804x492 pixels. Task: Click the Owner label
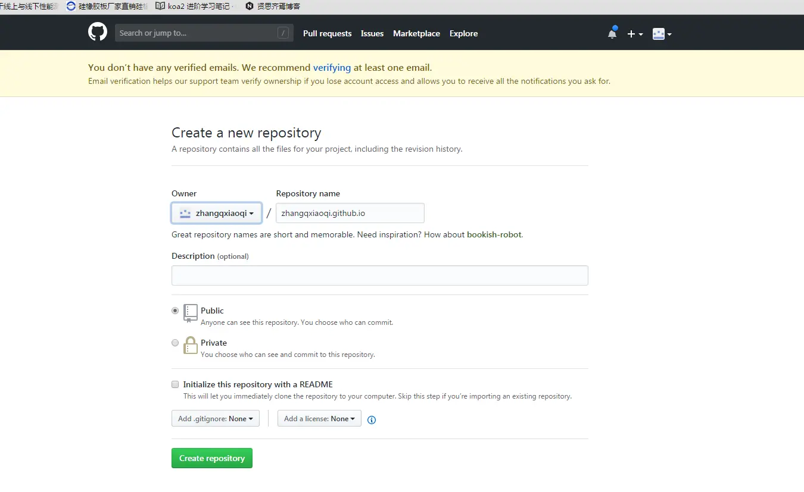click(184, 193)
